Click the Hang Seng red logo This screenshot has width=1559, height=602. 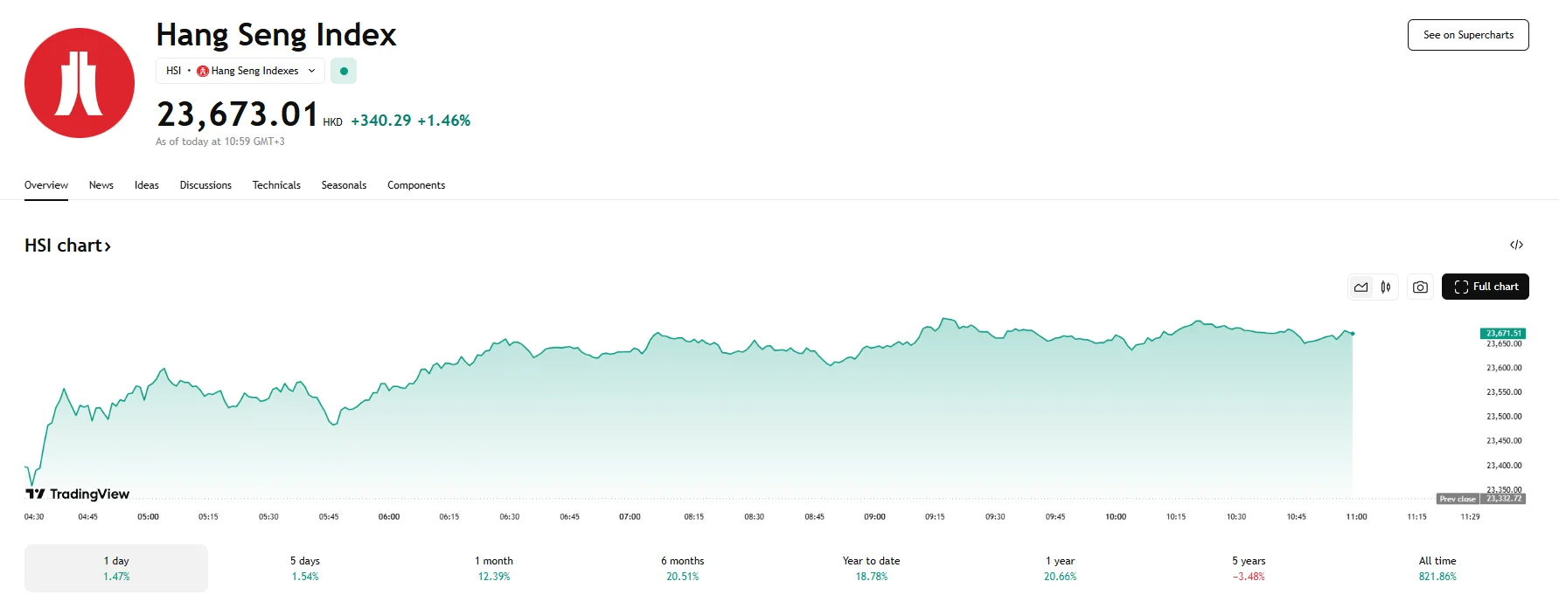[80, 83]
